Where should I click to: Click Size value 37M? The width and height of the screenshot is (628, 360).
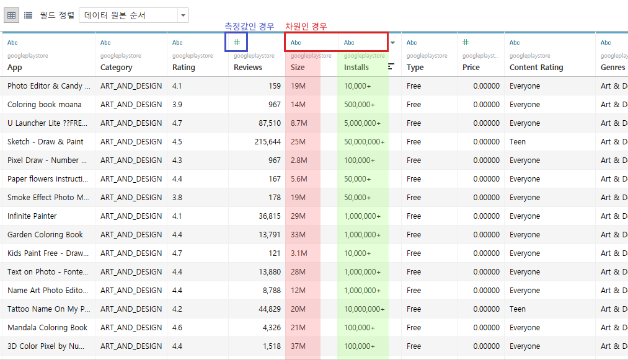(x=298, y=346)
